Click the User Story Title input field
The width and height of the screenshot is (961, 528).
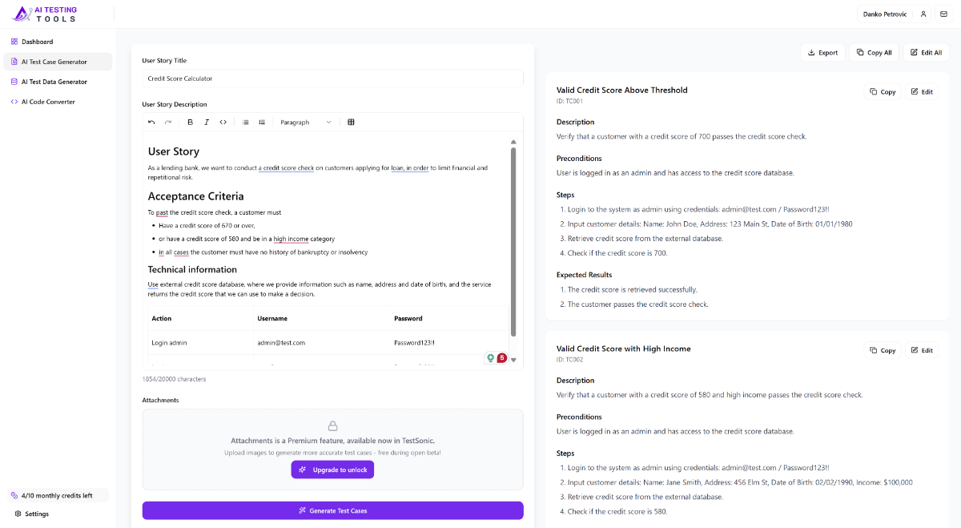(x=332, y=79)
